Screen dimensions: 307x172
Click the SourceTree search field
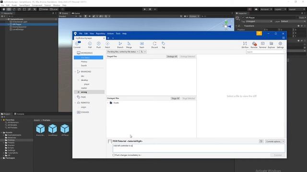point(265,52)
